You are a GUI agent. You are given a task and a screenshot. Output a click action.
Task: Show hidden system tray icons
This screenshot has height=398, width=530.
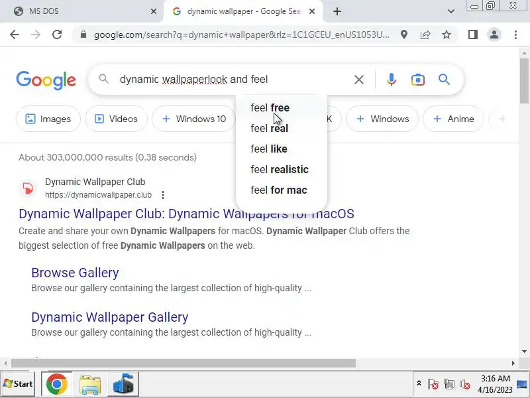pyautogui.click(x=419, y=383)
